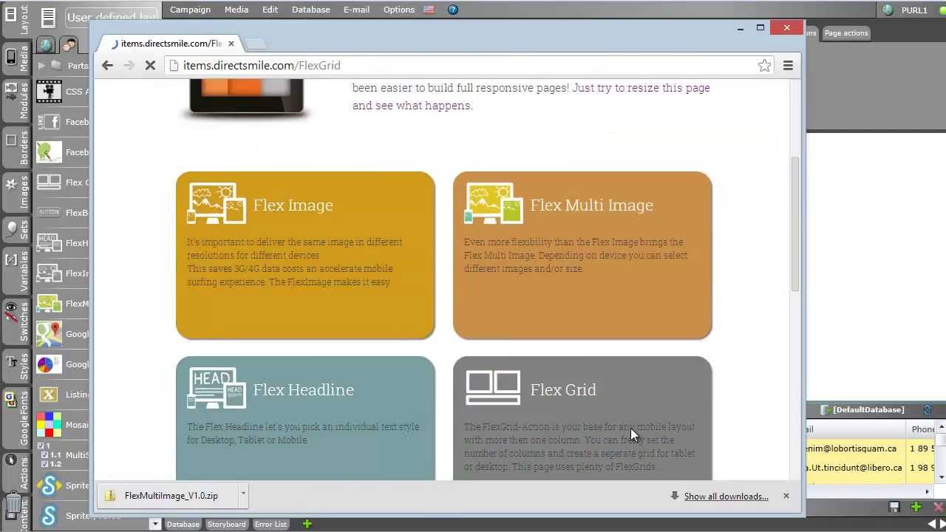
Task: Click the globe tab icon above Parts
Action: point(46,45)
